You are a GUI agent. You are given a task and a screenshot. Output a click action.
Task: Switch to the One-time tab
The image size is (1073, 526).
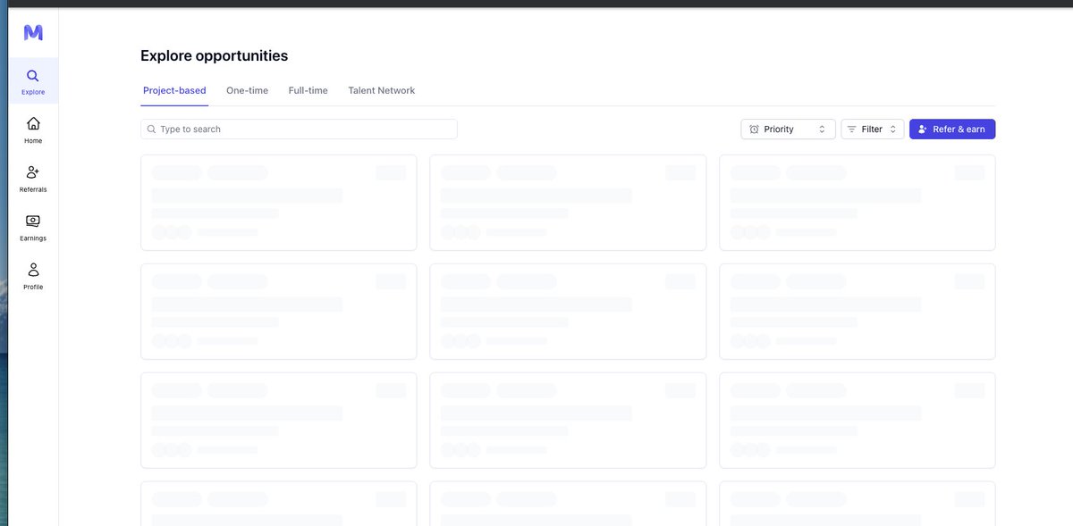(247, 91)
